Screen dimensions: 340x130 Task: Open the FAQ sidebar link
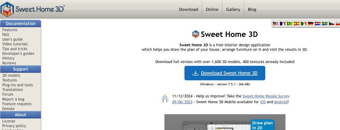(6, 34)
